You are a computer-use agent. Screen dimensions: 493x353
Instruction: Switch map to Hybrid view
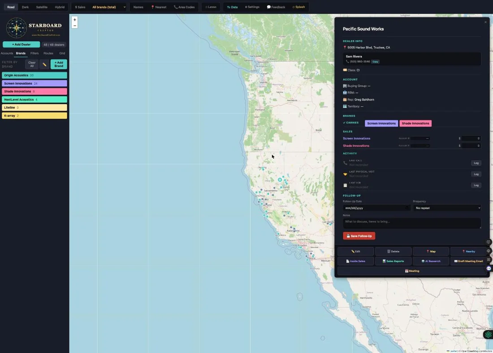(60, 7)
